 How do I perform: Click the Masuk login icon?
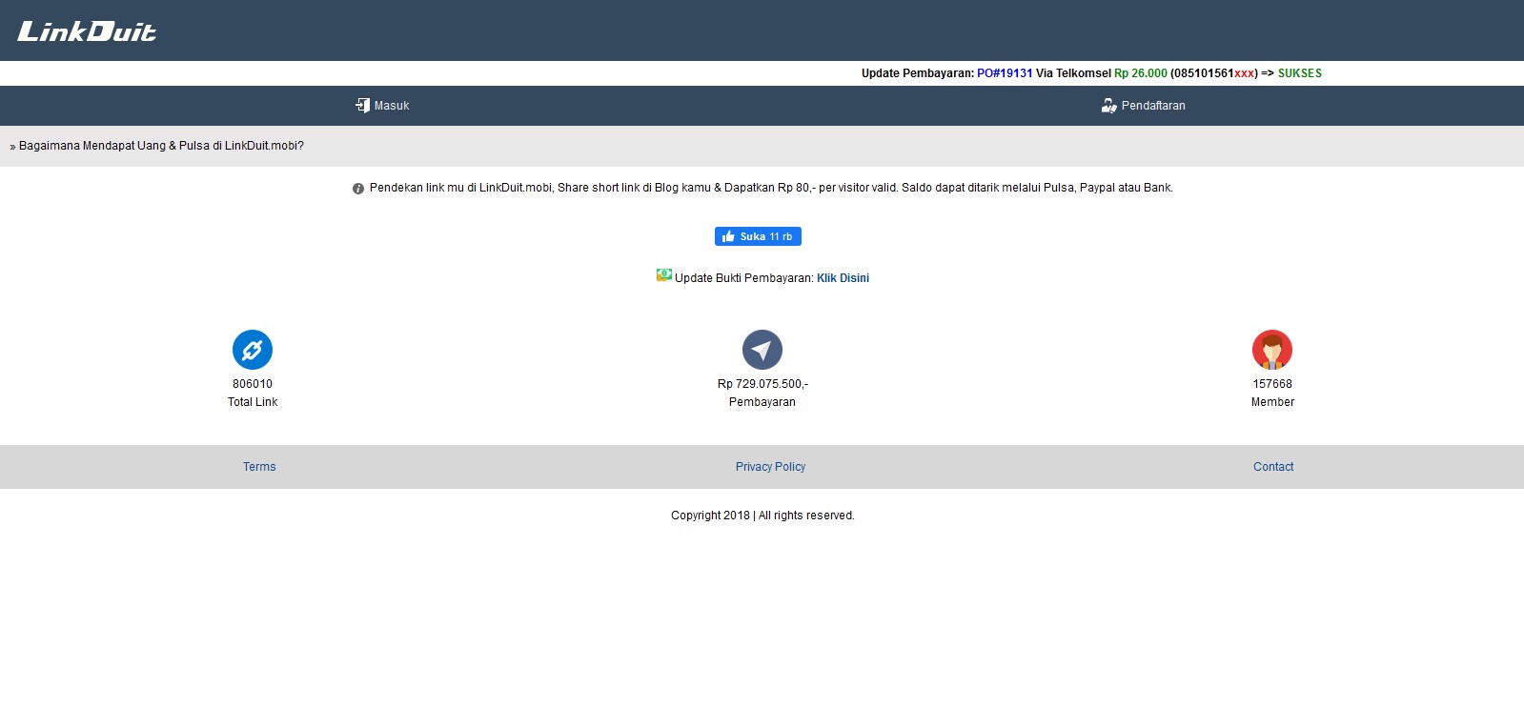click(x=362, y=106)
